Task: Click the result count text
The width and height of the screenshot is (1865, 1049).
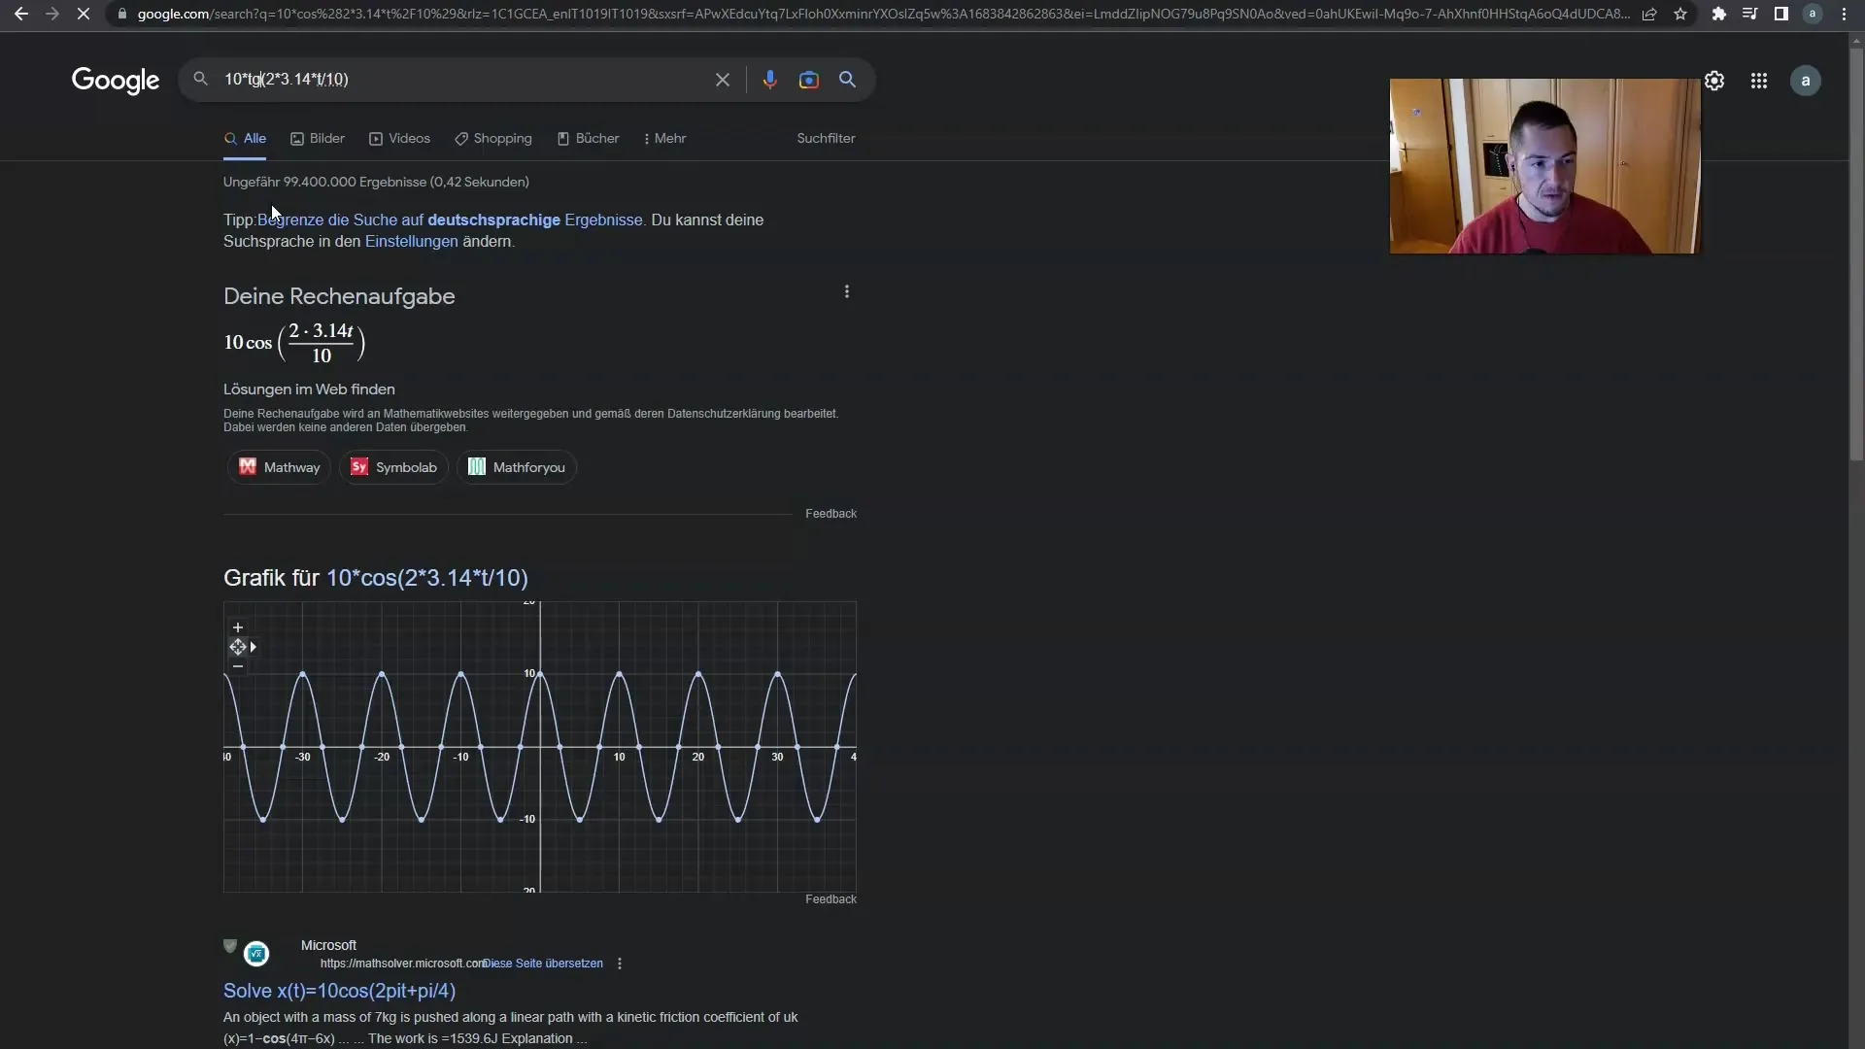Action: pos(376,183)
